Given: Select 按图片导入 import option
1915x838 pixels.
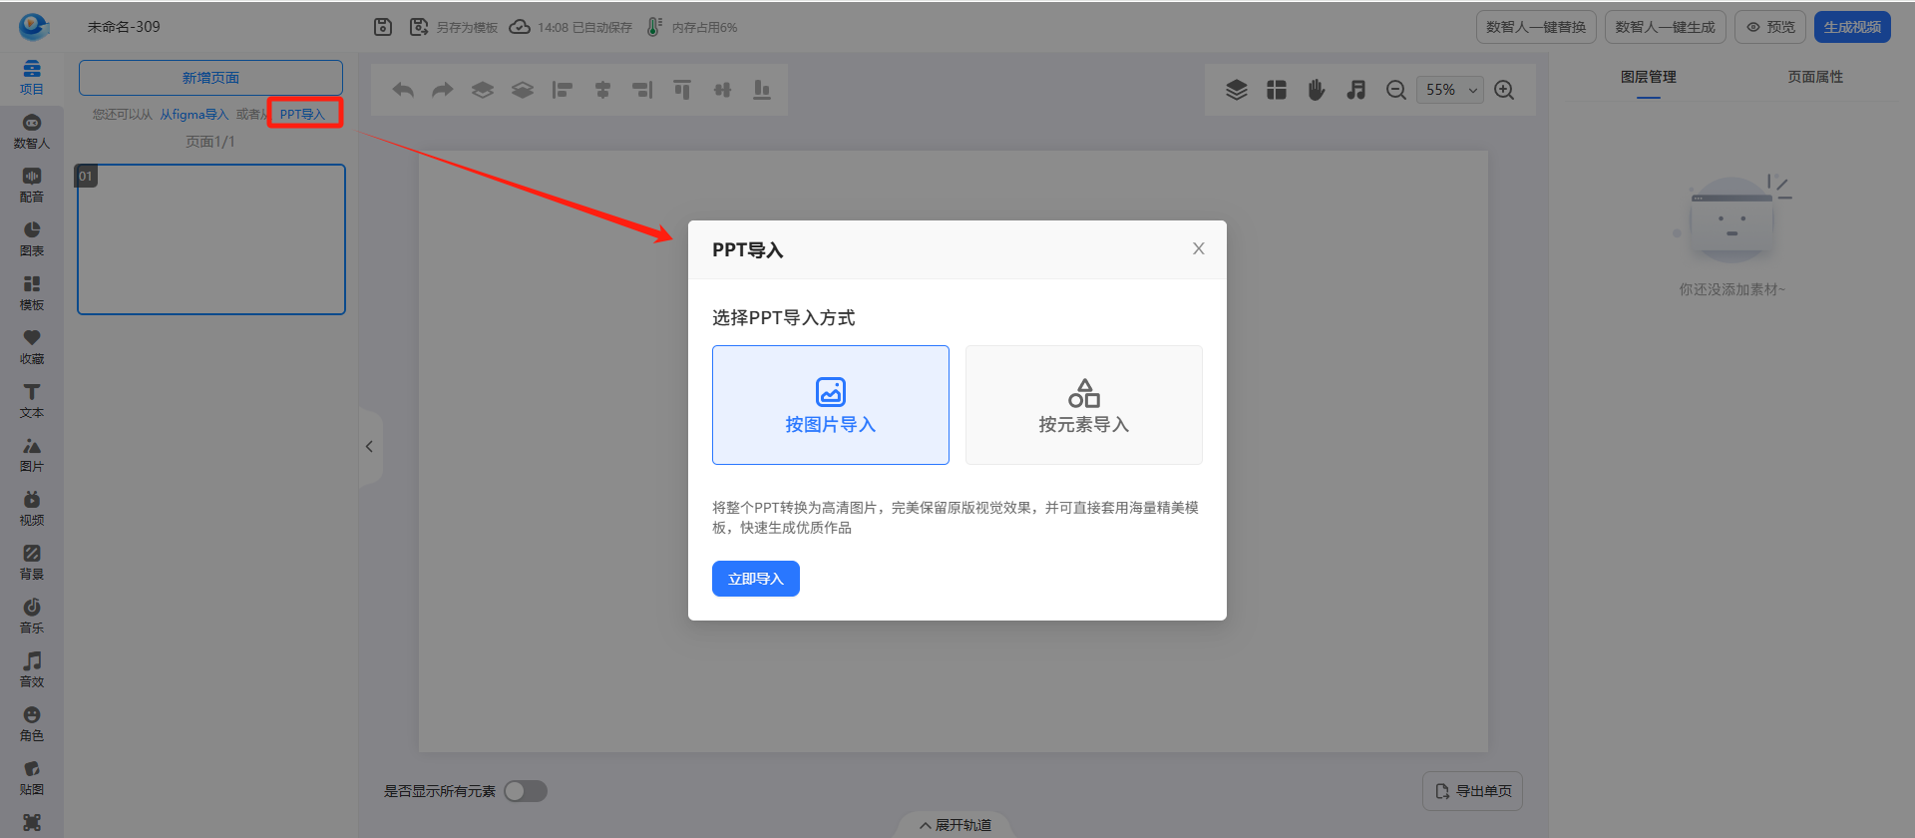Looking at the screenshot, I should click(830, 405).
